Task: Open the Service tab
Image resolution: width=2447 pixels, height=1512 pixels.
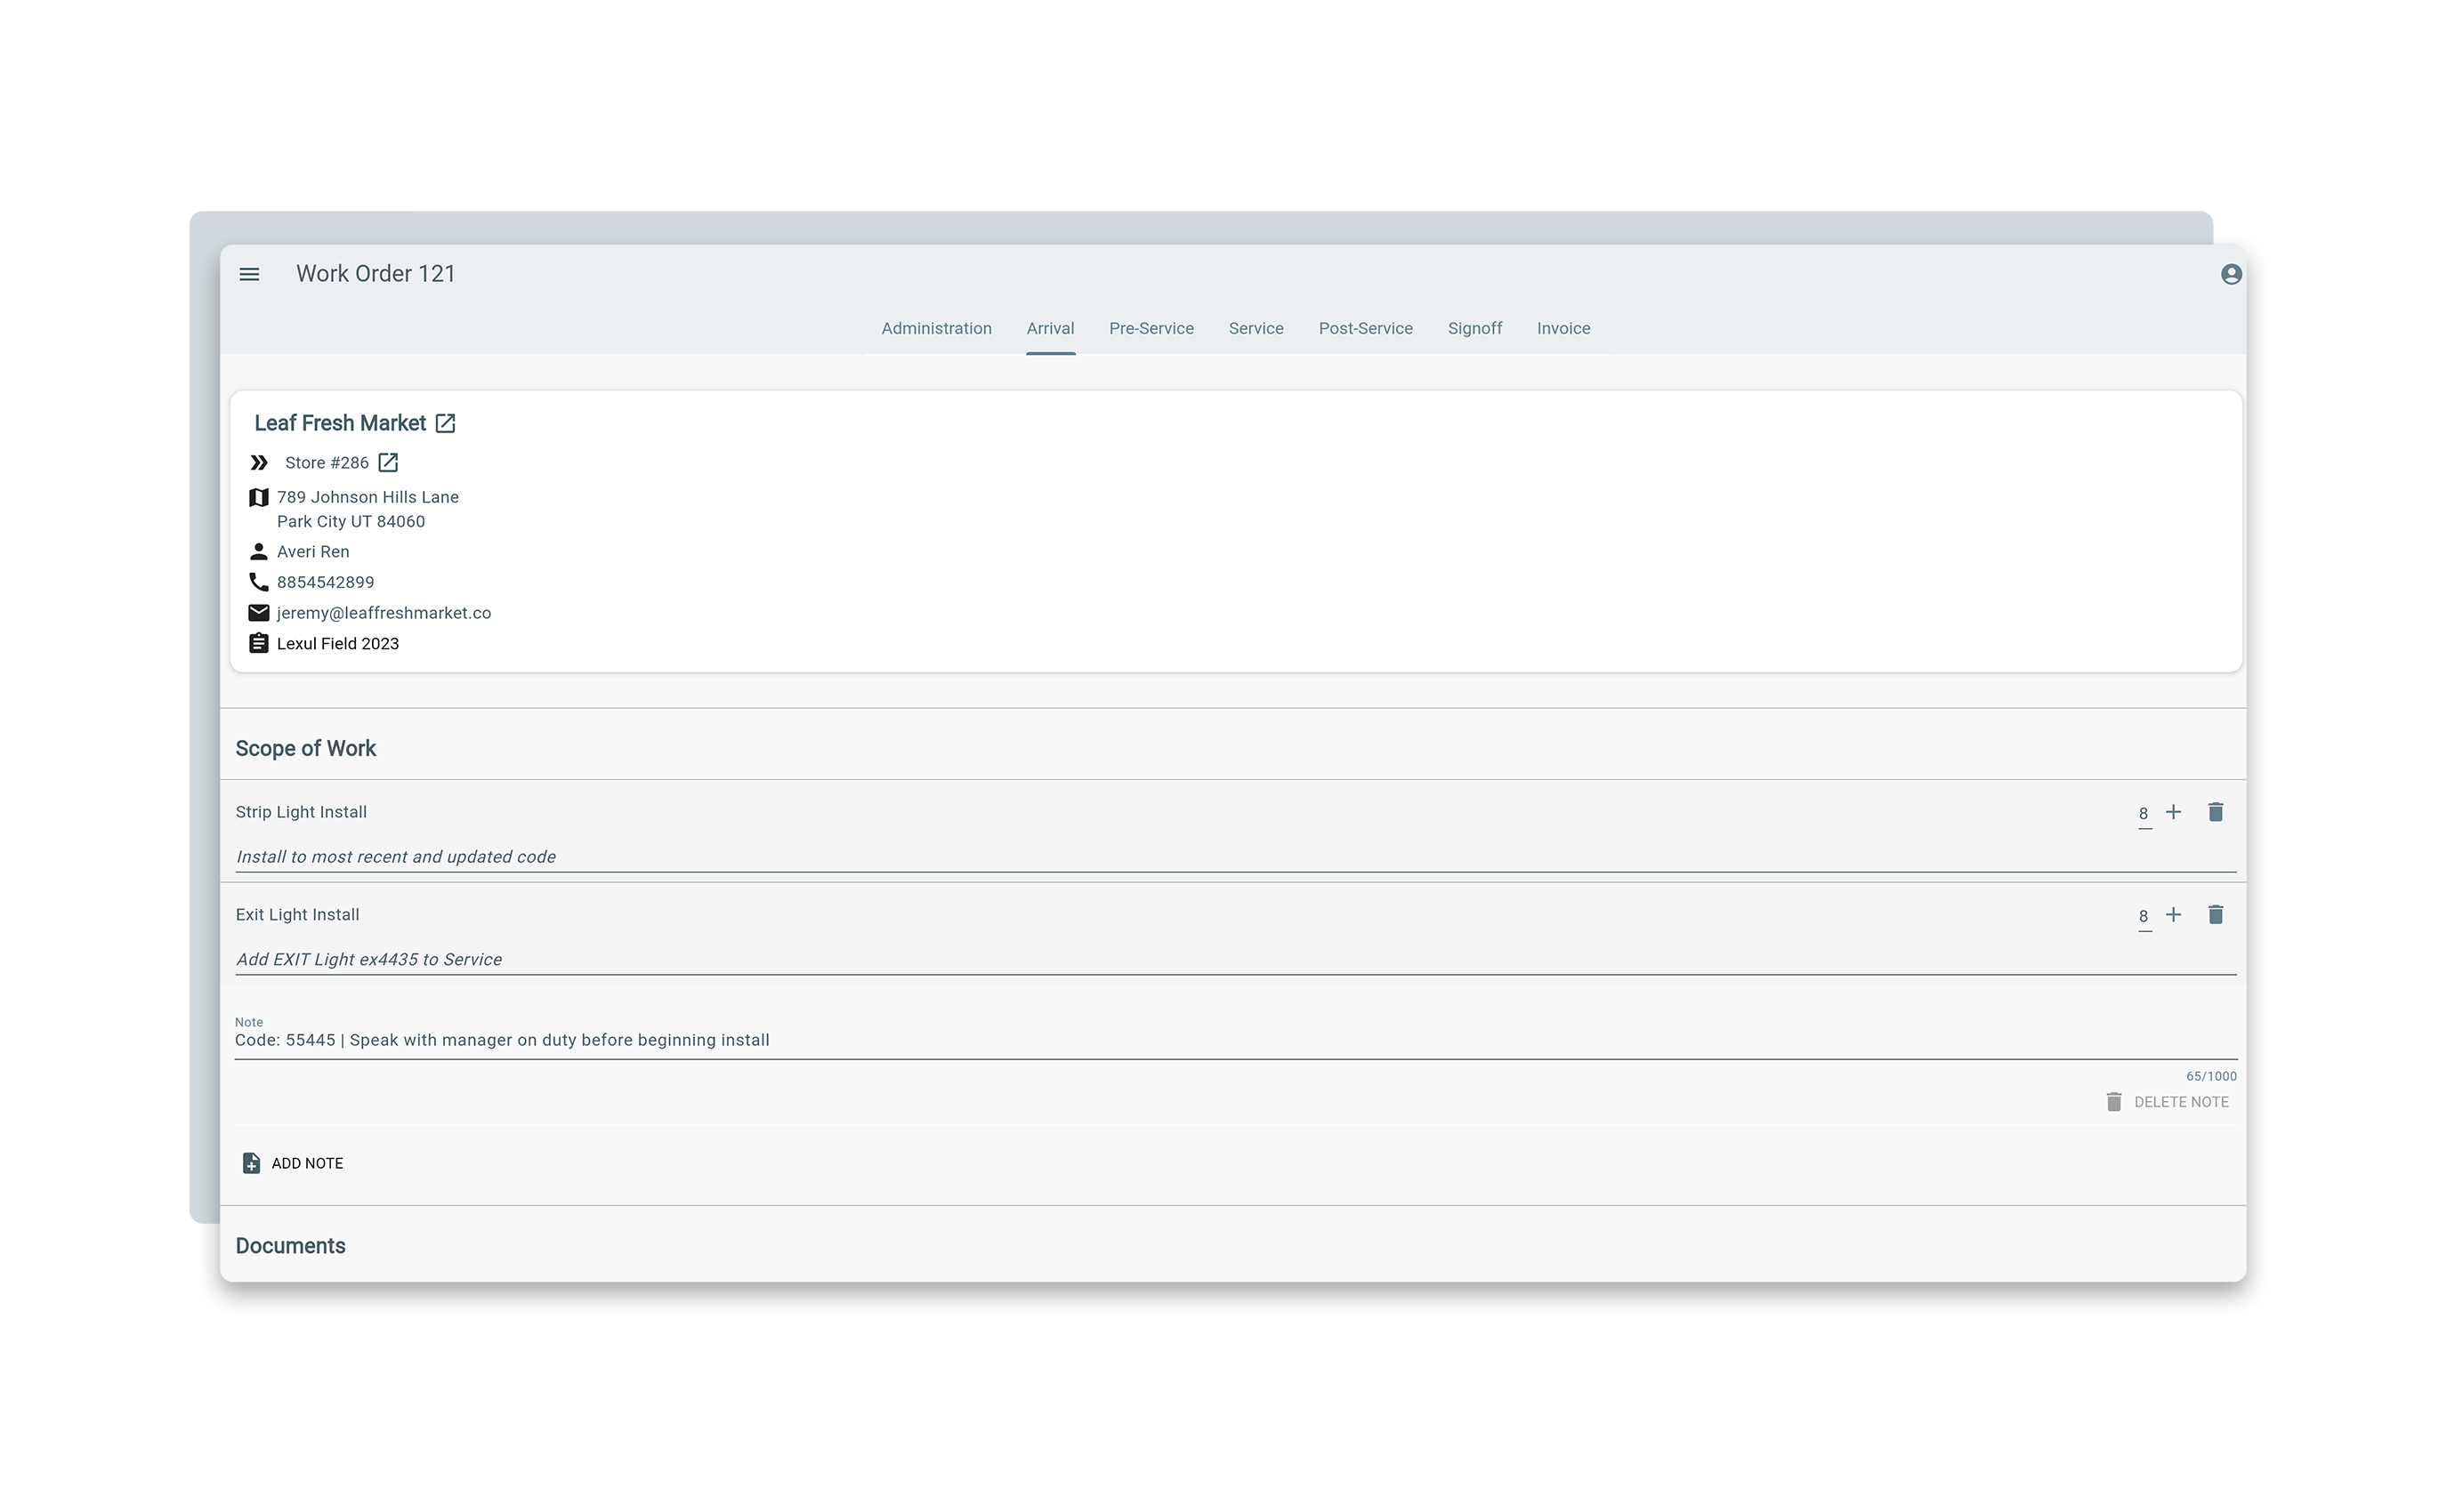Action: click(1256, 329)
